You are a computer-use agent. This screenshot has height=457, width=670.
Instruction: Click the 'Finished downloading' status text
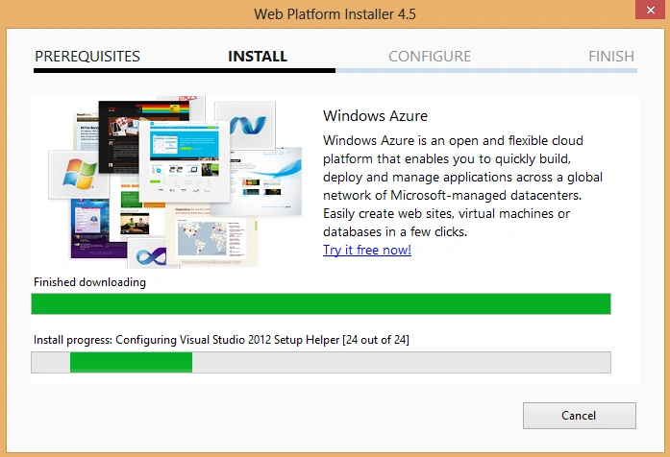pos(89,282)
